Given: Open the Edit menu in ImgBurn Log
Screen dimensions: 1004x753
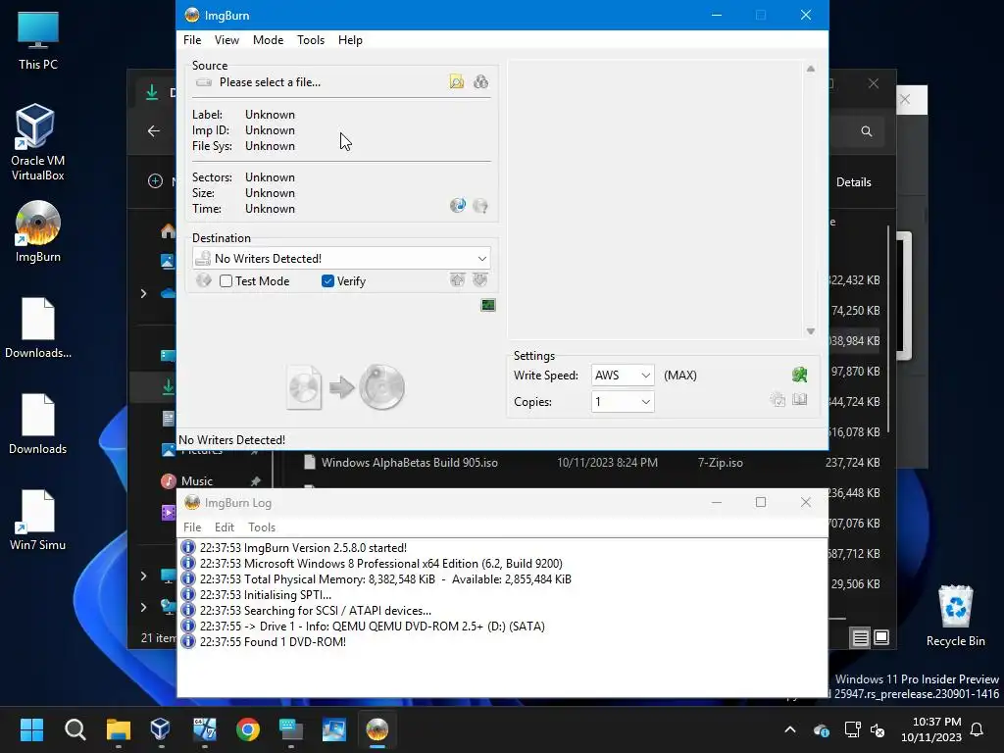Looking at the screenshot, I should pyautogui.click(x=225, y=527).
